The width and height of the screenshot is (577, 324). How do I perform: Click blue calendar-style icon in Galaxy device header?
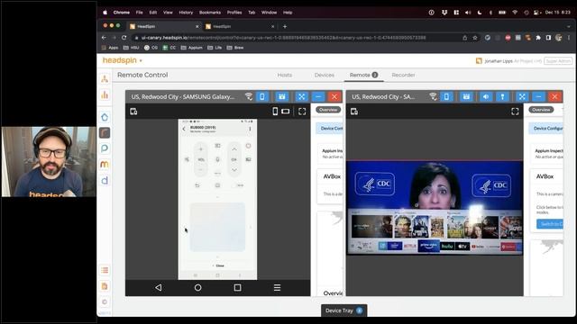282,96
